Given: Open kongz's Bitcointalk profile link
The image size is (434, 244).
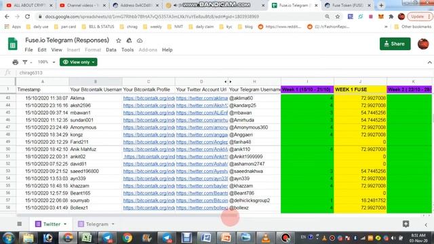Looking at the screenshot, I should [x=149, y=135].
